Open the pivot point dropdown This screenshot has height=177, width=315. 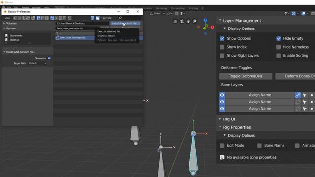point(170,13)
